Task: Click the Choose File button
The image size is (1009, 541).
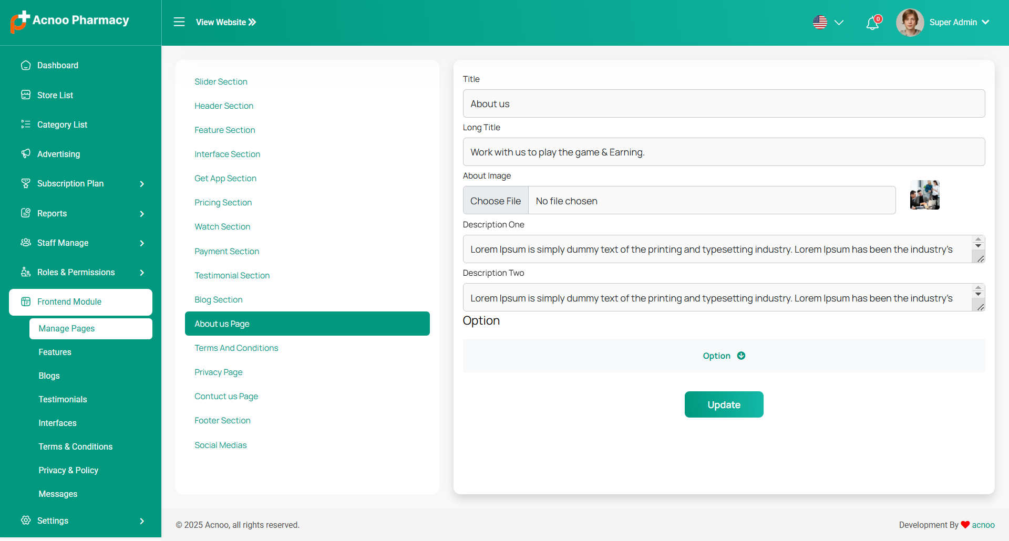Action: point(495,201)
